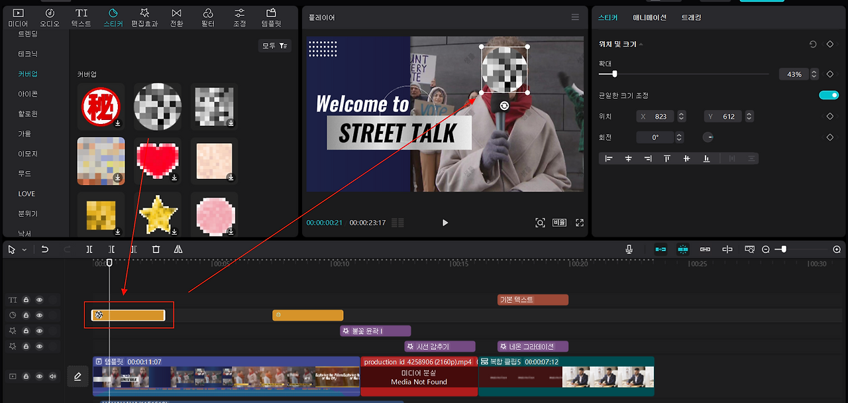Select the red heart mosaic sticker thumbnail
This screenshot has height=403, width=848.
158,161
